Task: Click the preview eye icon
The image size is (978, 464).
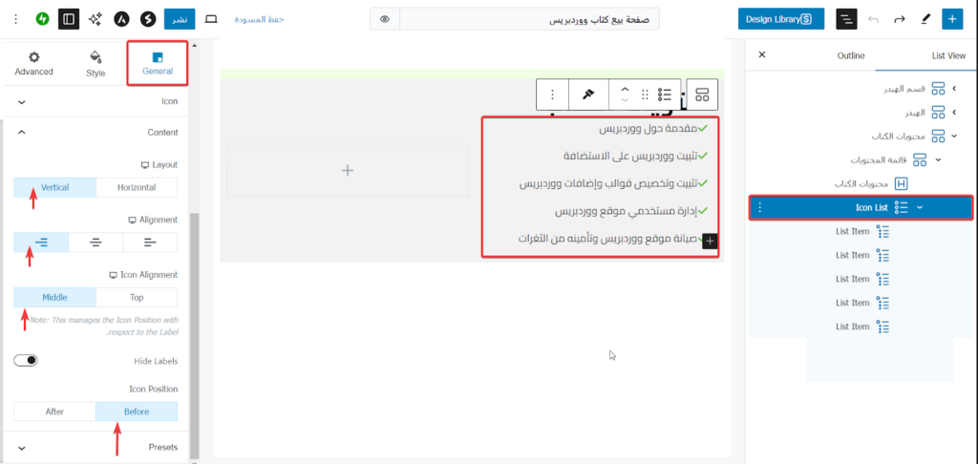Action: 384,19
